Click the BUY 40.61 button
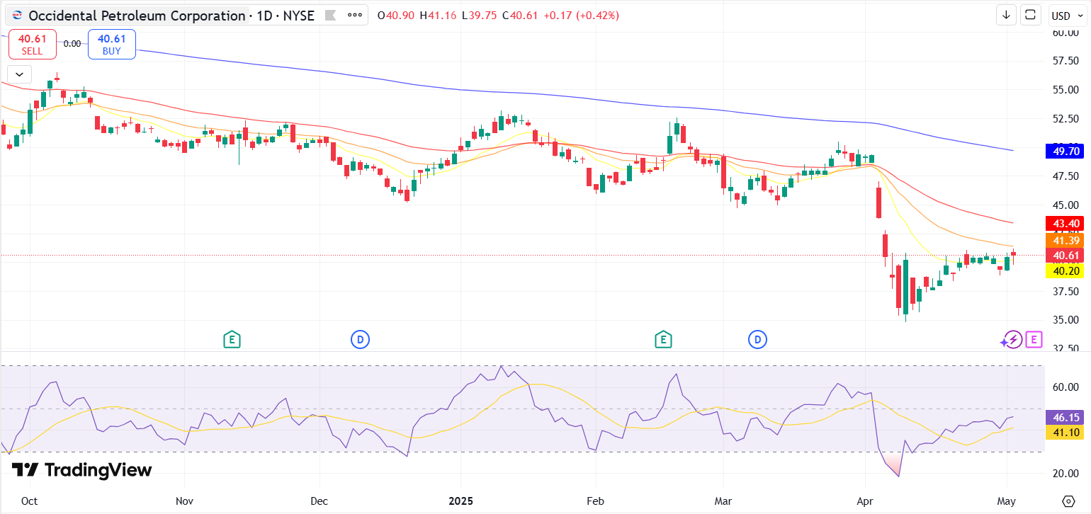This screenshot has width=1091, height=514. point(112,44)
